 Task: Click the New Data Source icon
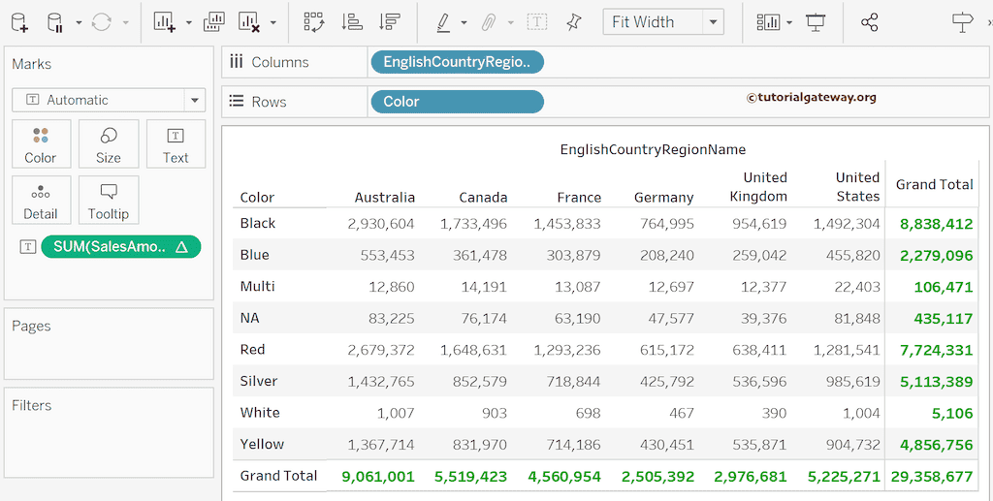point(19,21)
